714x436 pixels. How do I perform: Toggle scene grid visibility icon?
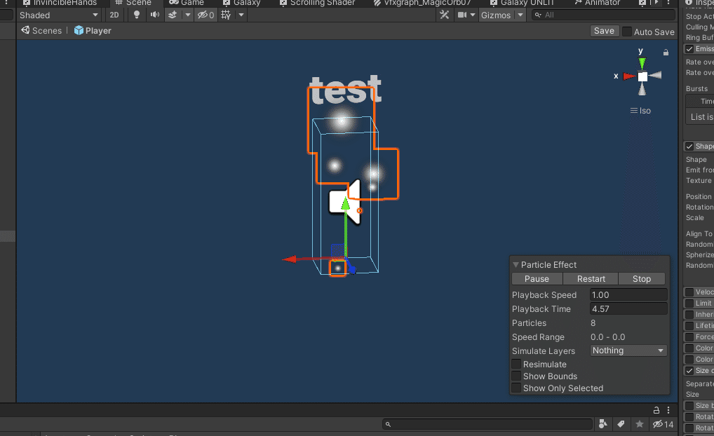click(x=225, y=15)
